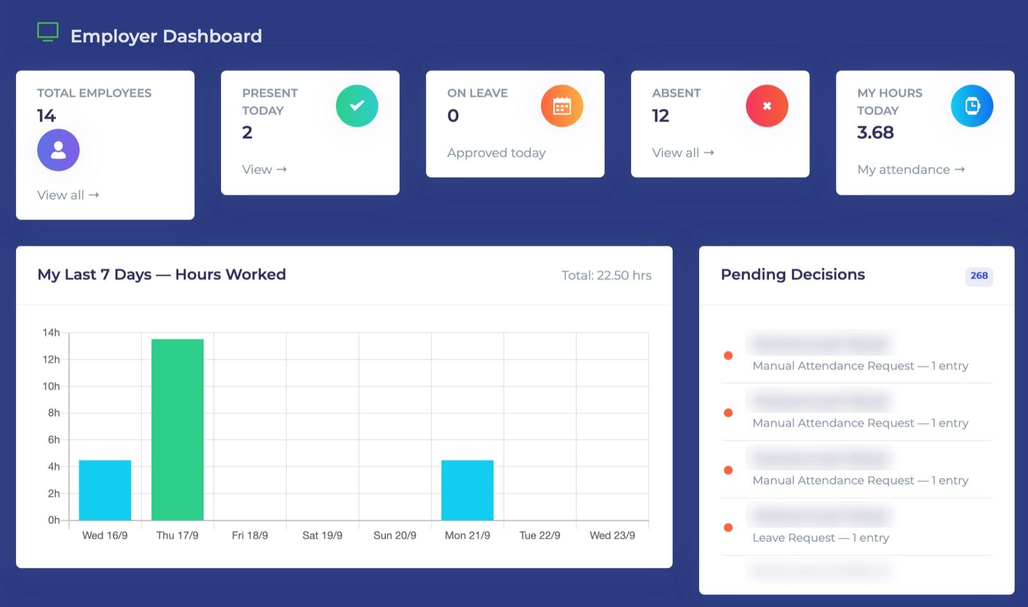Click the Wed 23/9 axis label
1028x607 pixels.
tap(612, 535)
